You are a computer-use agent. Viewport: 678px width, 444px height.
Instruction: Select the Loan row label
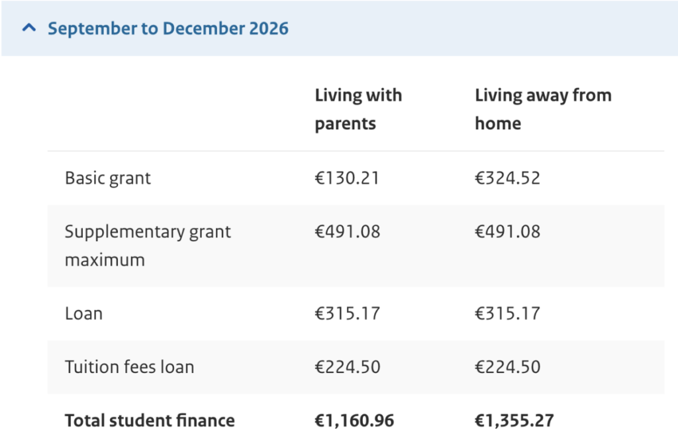[83, 313]
